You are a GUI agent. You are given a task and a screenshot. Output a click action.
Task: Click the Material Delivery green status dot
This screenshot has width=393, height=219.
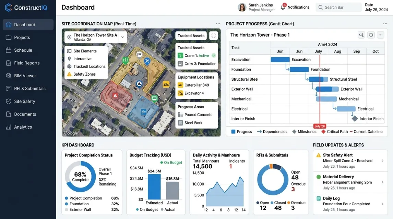tap(319, 177)
